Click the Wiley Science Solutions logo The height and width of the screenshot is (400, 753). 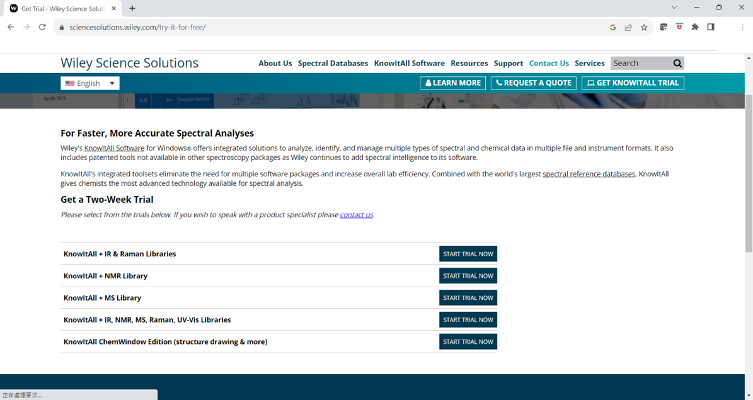129,63
